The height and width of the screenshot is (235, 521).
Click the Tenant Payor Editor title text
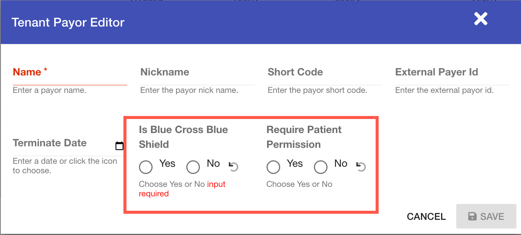68,22
